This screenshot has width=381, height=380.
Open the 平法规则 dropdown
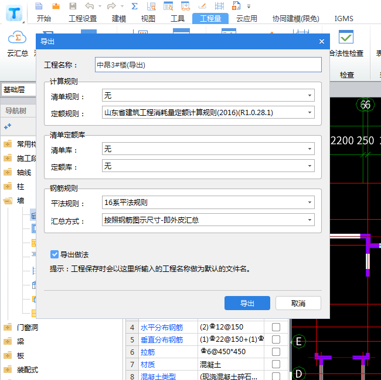[x=208, y=202]
